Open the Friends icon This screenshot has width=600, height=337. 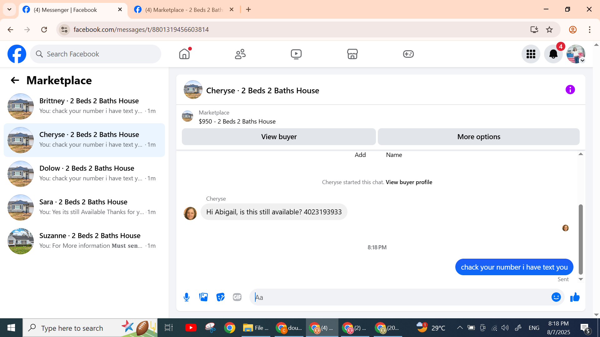(240, 54)
